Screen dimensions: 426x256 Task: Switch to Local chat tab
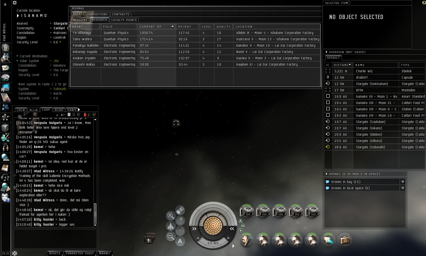pyautogui.click(x=21, y=110)
